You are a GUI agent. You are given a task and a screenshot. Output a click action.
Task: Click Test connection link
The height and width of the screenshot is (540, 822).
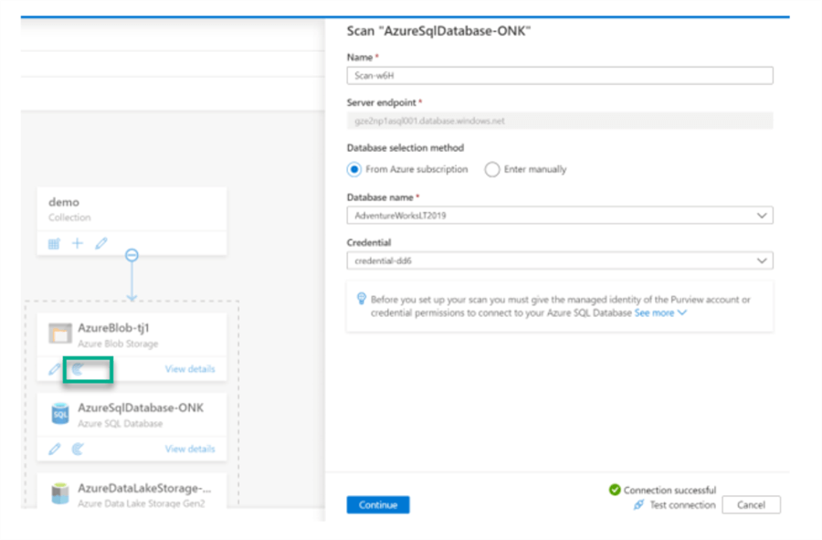point(681,505)
